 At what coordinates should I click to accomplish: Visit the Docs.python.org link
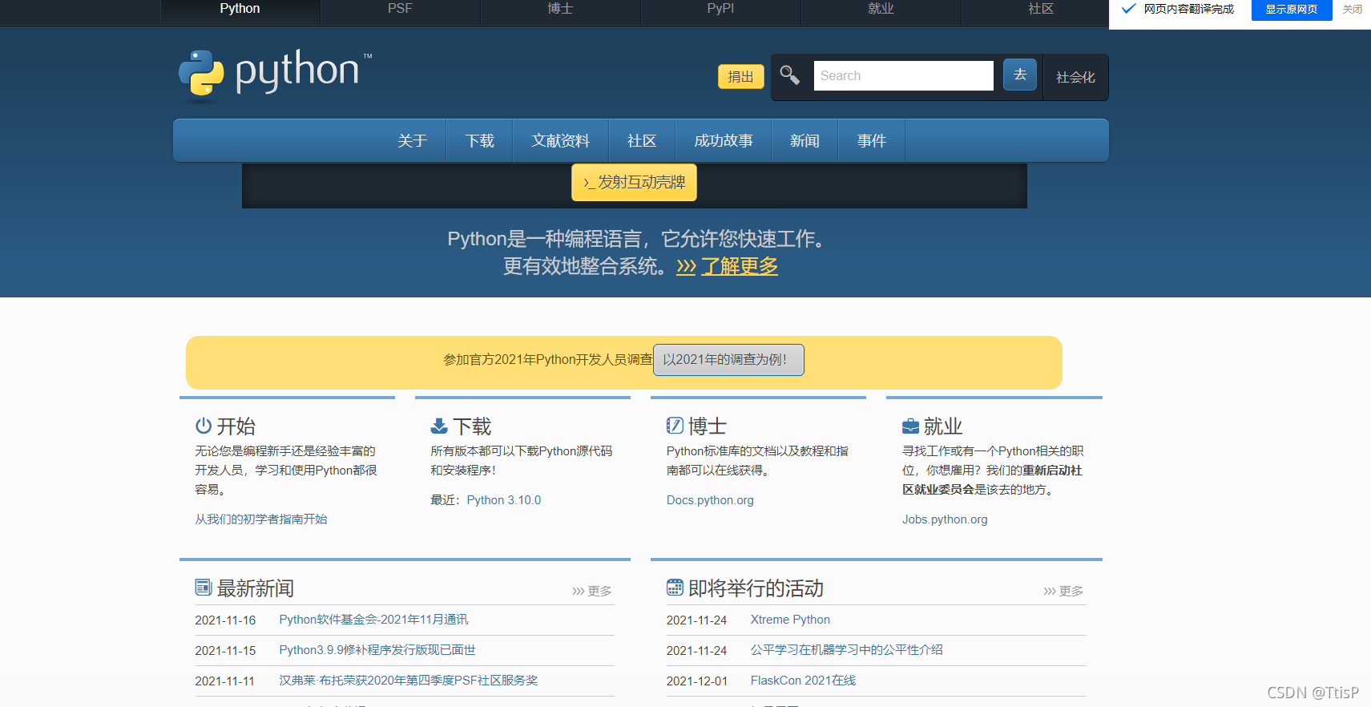[x=710, y=500]
